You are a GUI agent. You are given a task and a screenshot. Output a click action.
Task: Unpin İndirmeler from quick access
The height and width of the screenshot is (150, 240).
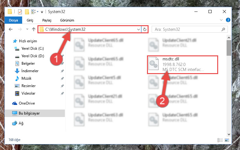[62, 71]
